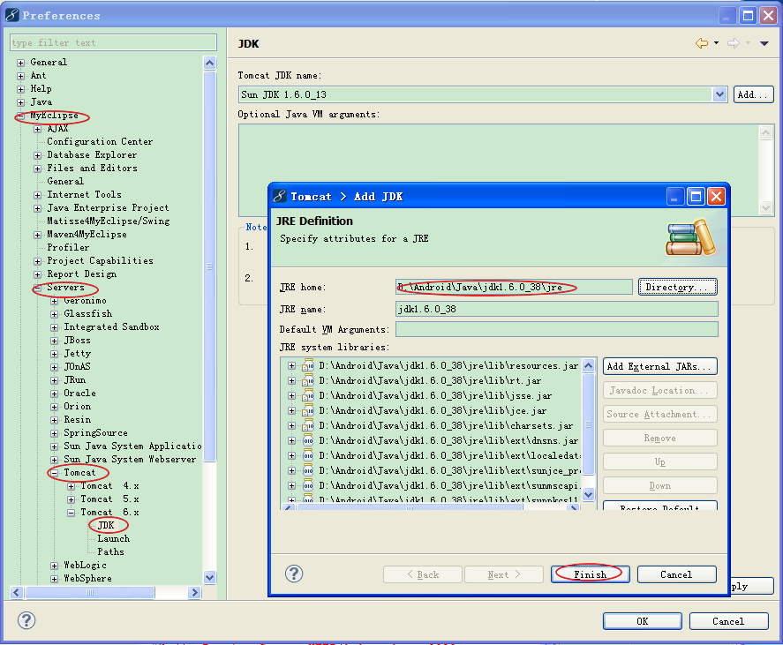The width and height of the screenshot is (783, 645).
Task: Click the tree scrollbar left arrow
Action: tap(17, 592)
